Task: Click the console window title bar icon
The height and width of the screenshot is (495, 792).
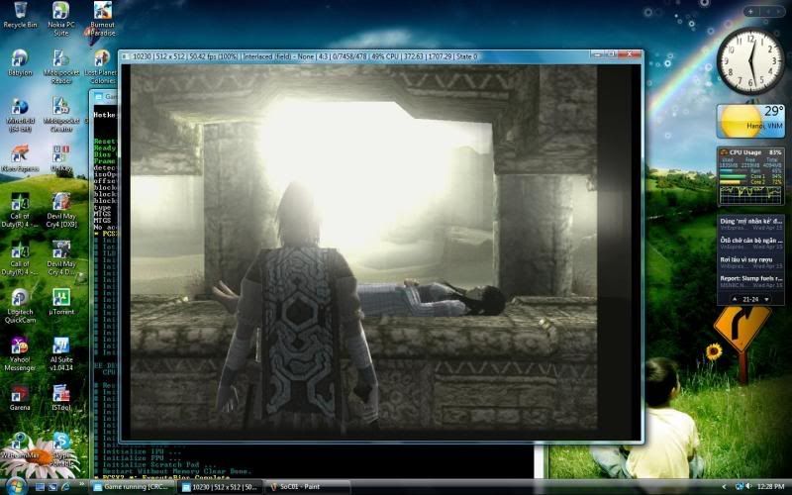Action: pyautogui.click(x=98, y=96)
